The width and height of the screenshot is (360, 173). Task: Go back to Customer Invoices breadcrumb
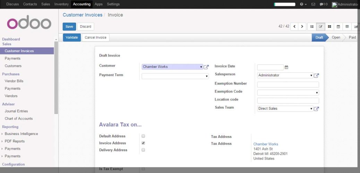tap(83, 15)
